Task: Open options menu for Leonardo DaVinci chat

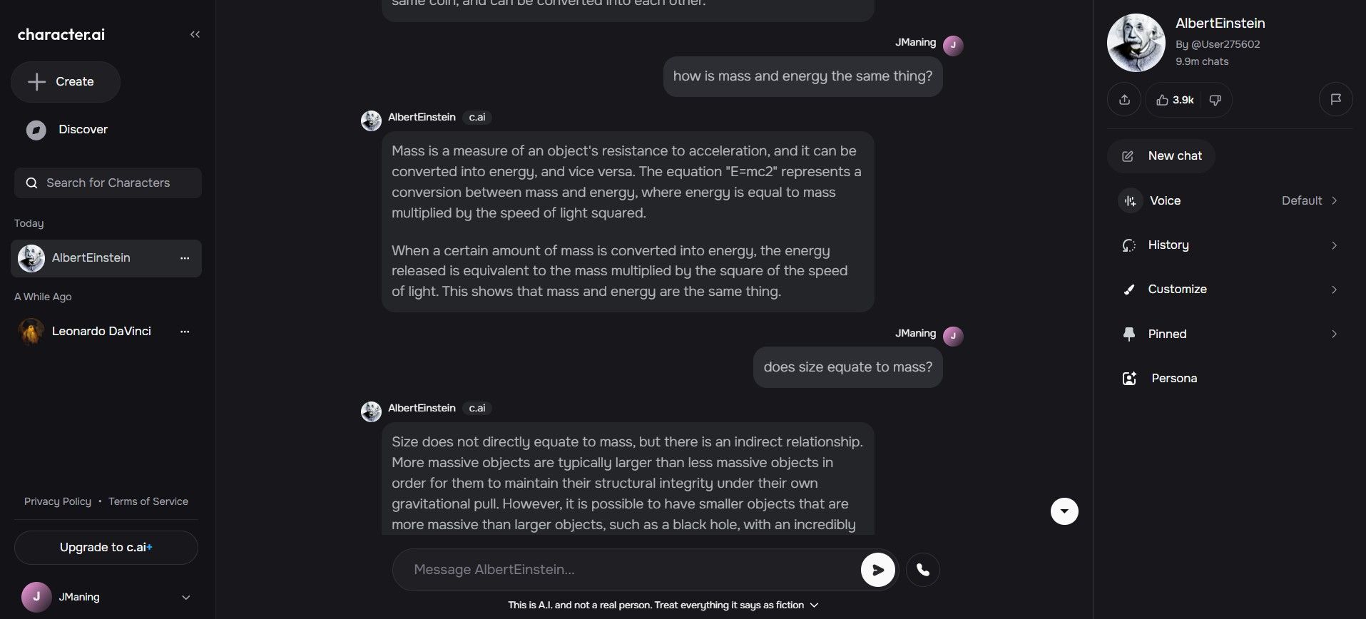Action: (x=185, y=331)
